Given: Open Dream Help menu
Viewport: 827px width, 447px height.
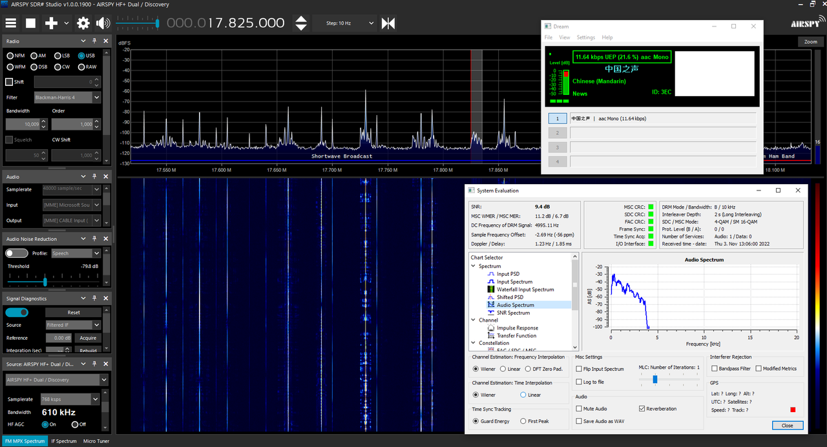Looking at the screenshot, I should (607, 37).
